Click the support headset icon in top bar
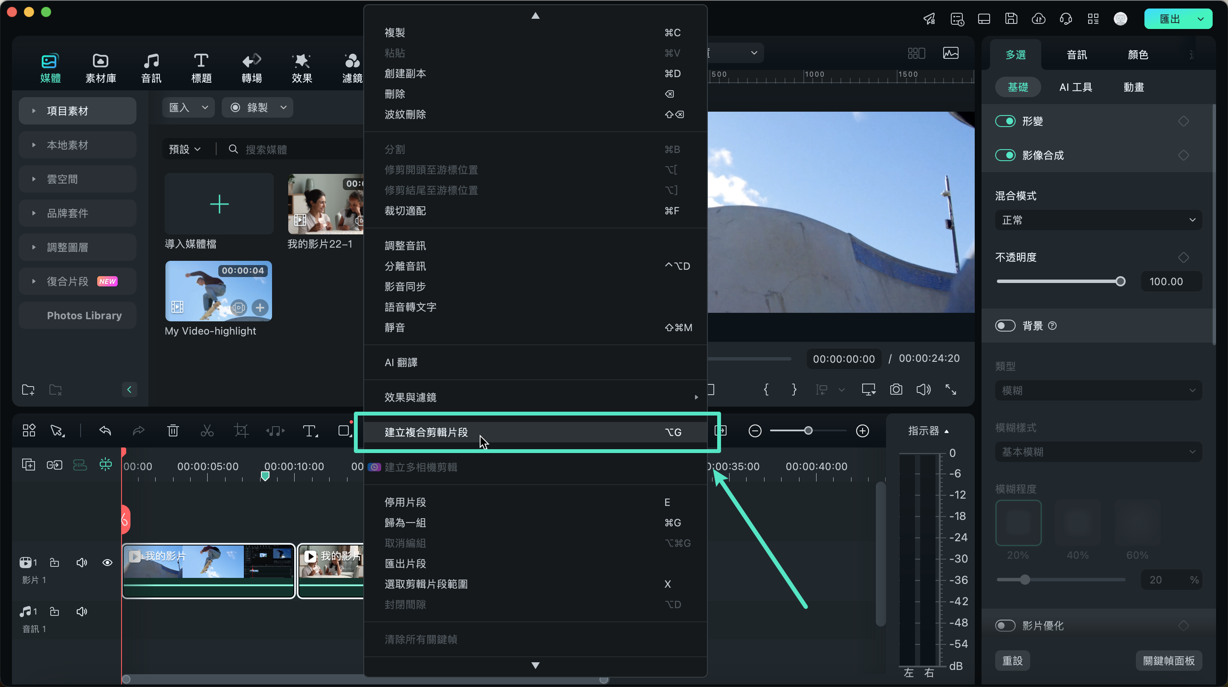The height and width of the screenshot is (687, 1228). coord(1066,19)
